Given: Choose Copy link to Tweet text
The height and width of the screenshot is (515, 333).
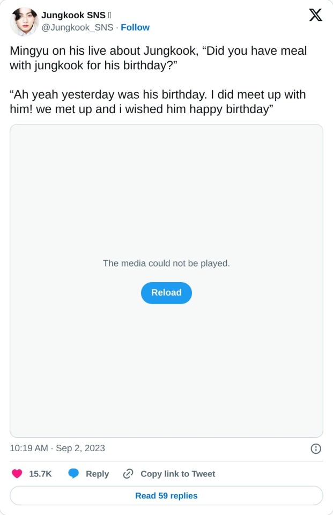Looking at the screenshot, I should (x=177, y=474).
